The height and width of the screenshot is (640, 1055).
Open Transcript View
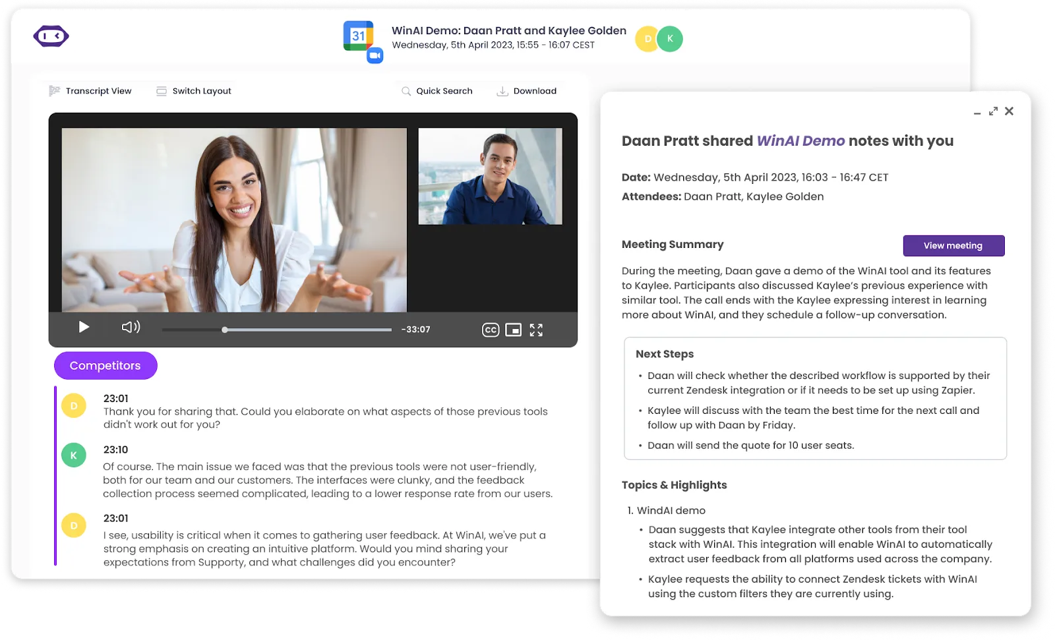[x=90, y=91]
